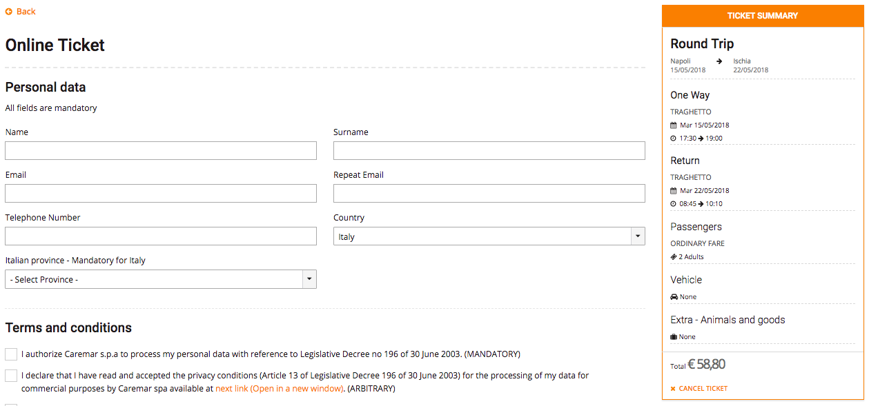The height and width of the screenshot is (406, 869).
Task: Click the Country dropdown arrow button
Action: click(638, 236)
